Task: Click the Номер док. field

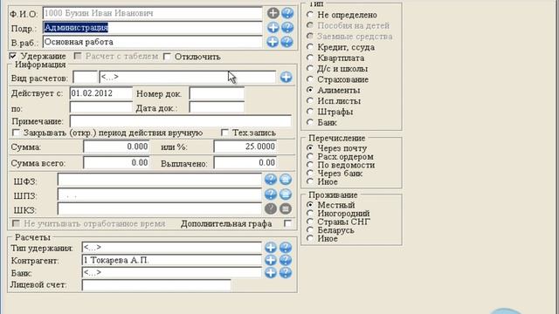Action: [217, 93]
